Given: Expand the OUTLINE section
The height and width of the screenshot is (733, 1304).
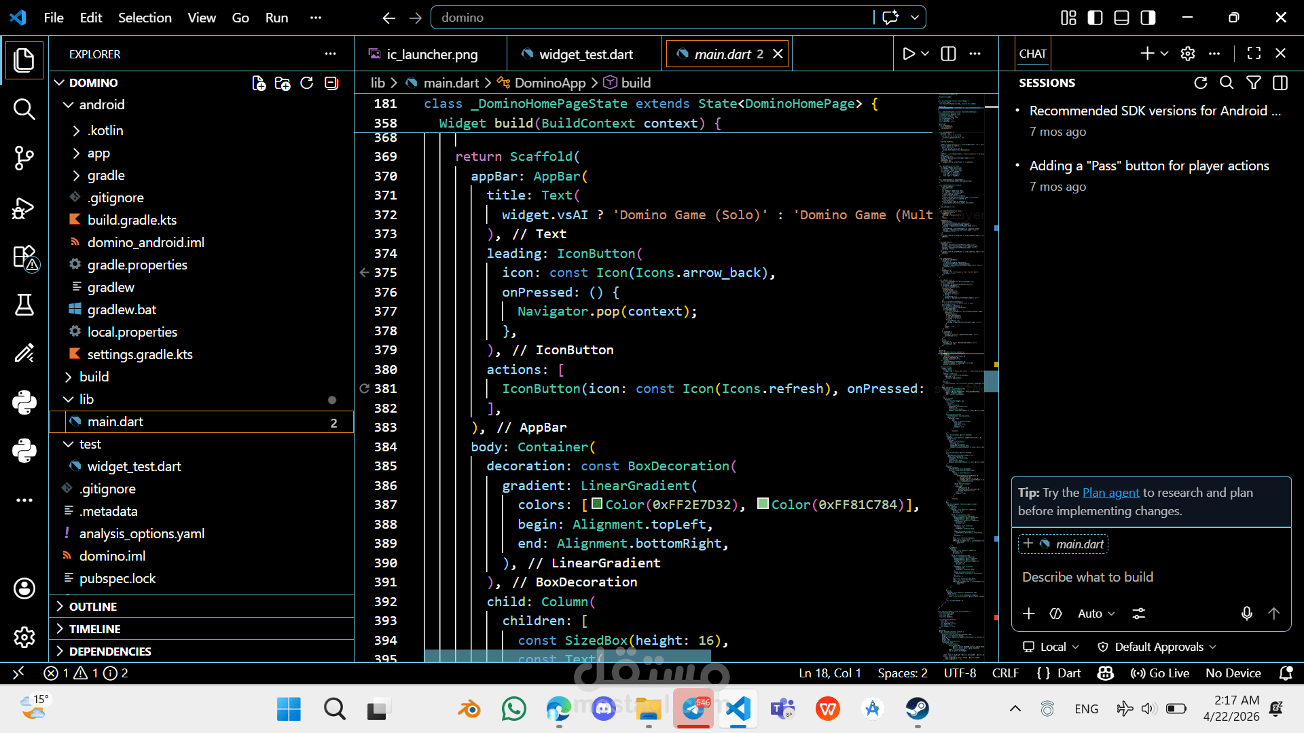Looking at the screenshot, I should pyautogui.click(x=93, y=606).
